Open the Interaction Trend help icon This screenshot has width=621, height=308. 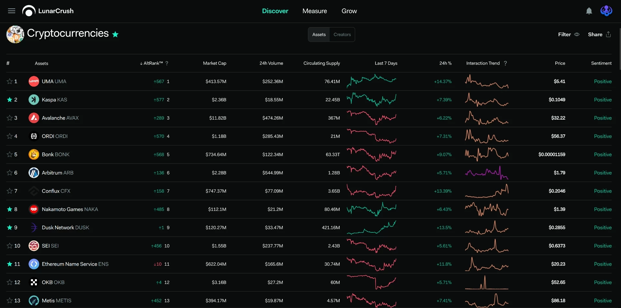[505, 63]
